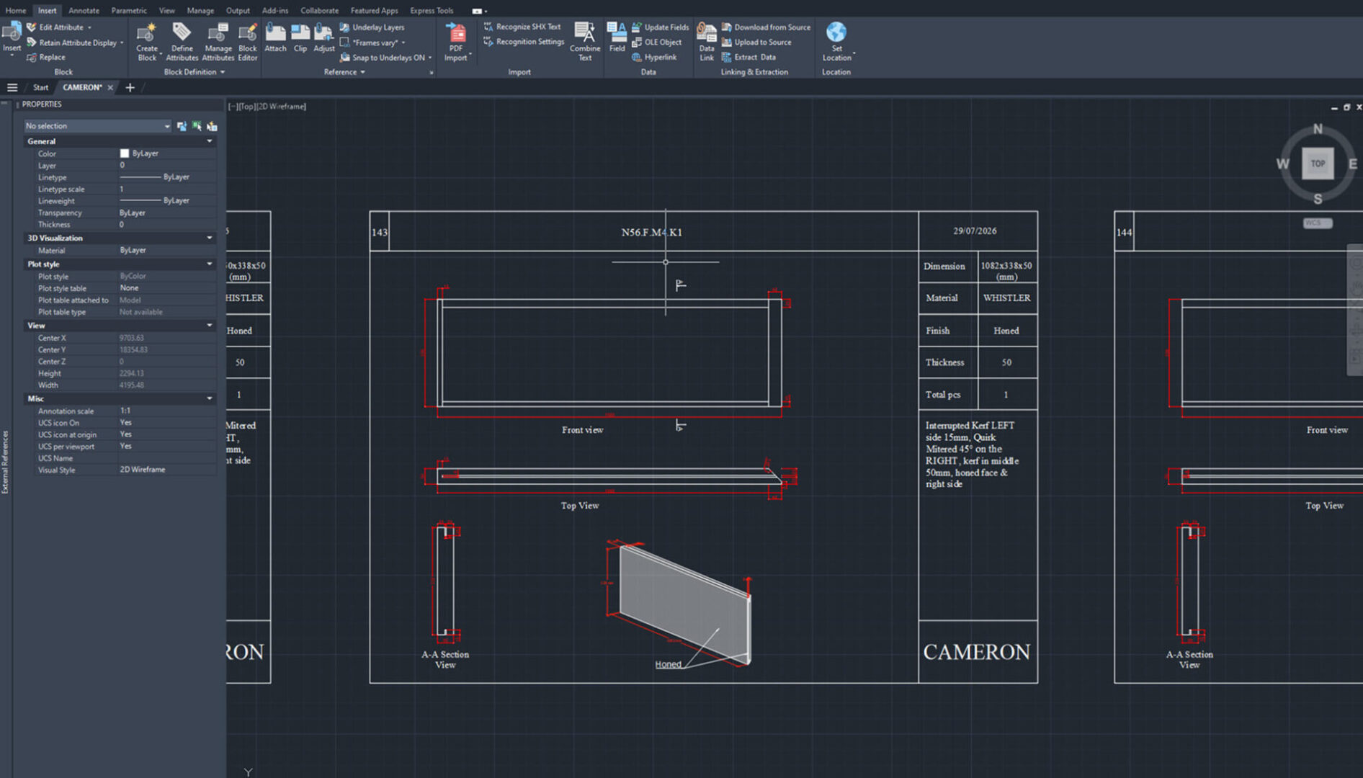This screenshot has width=1363, height=778.
Task: Click the UCS icon On value
Action: point(166,423)
